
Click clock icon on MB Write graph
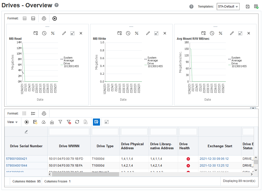[128, 33]
